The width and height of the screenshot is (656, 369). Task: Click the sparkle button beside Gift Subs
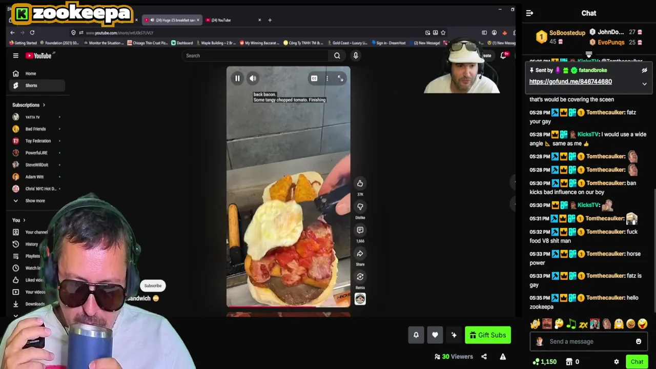[x=454, y=335]
